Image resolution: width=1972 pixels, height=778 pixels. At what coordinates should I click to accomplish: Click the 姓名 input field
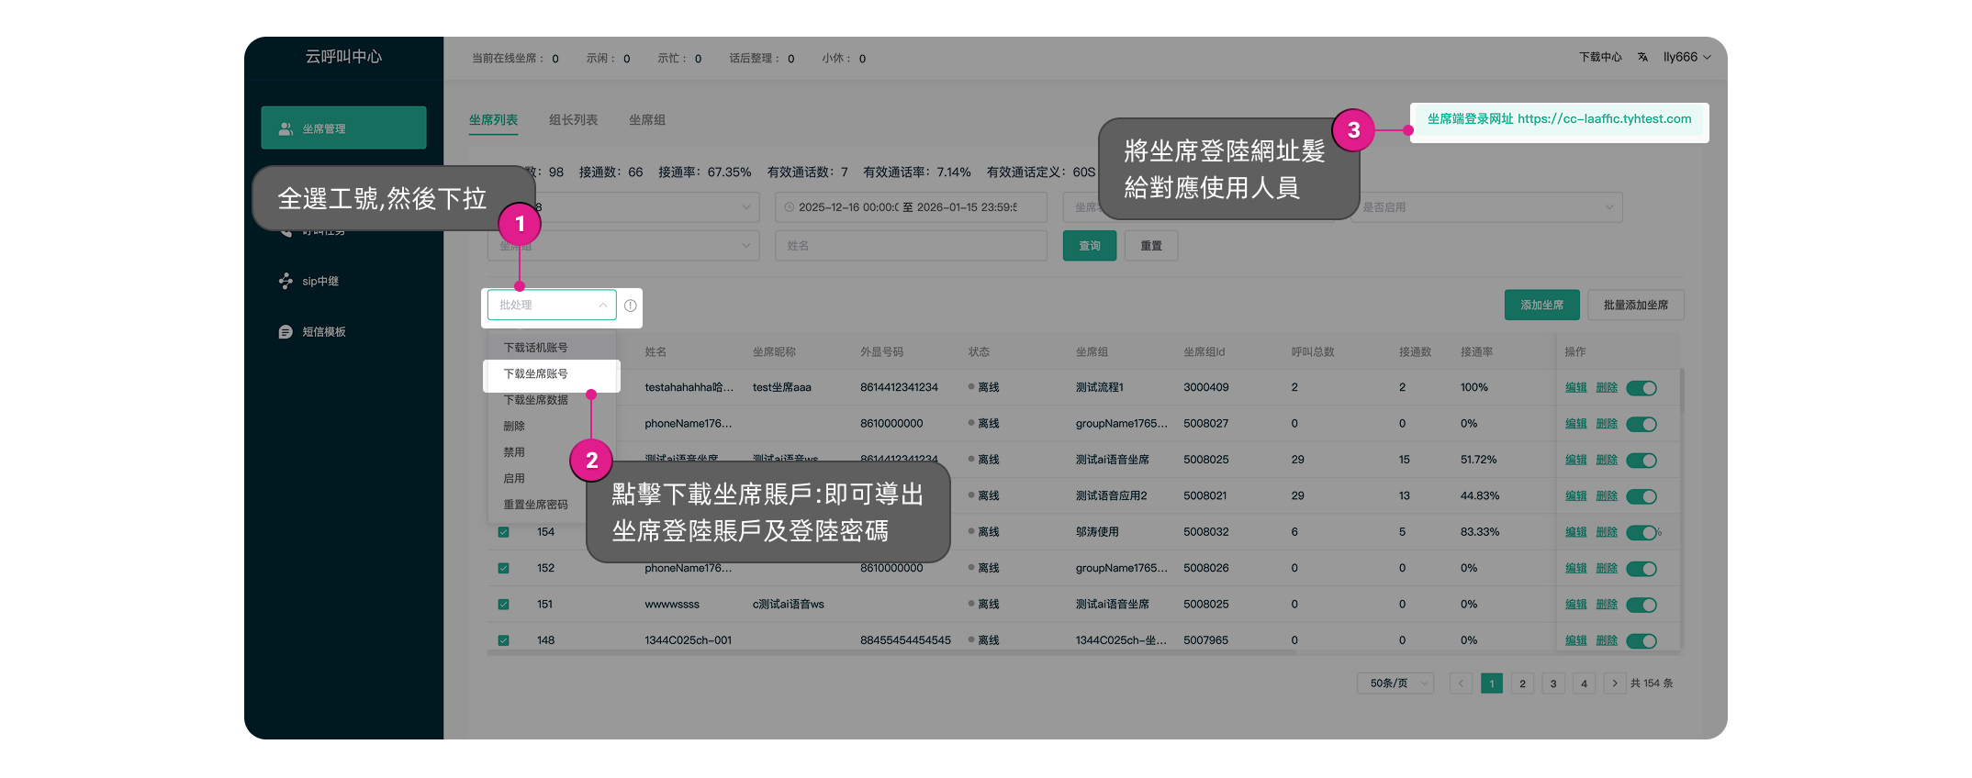(x=911, y=246)
